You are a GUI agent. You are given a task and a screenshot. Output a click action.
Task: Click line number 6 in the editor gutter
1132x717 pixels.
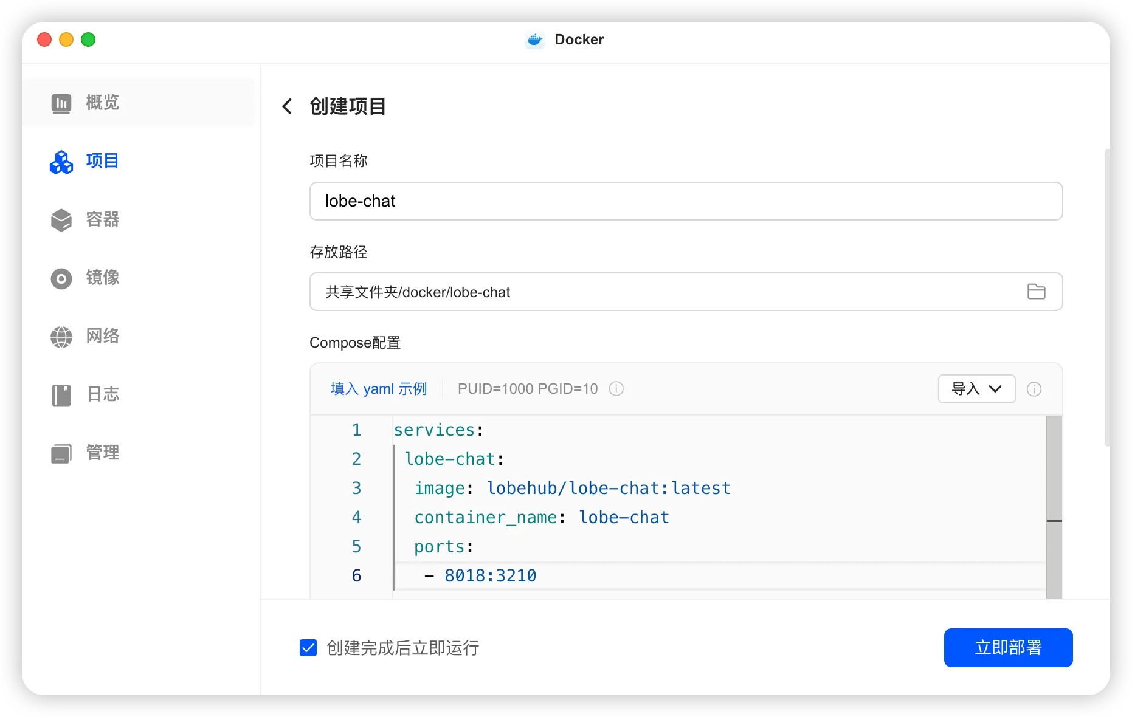coord(357,576)
